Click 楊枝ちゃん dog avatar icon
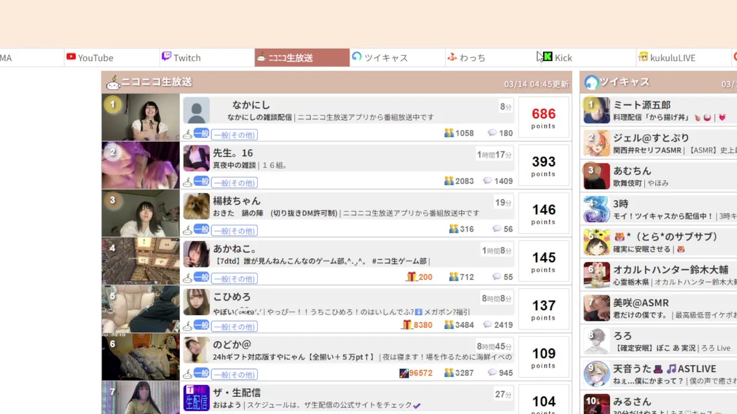This screenshot has width=737, height=414. coord(196,206)
